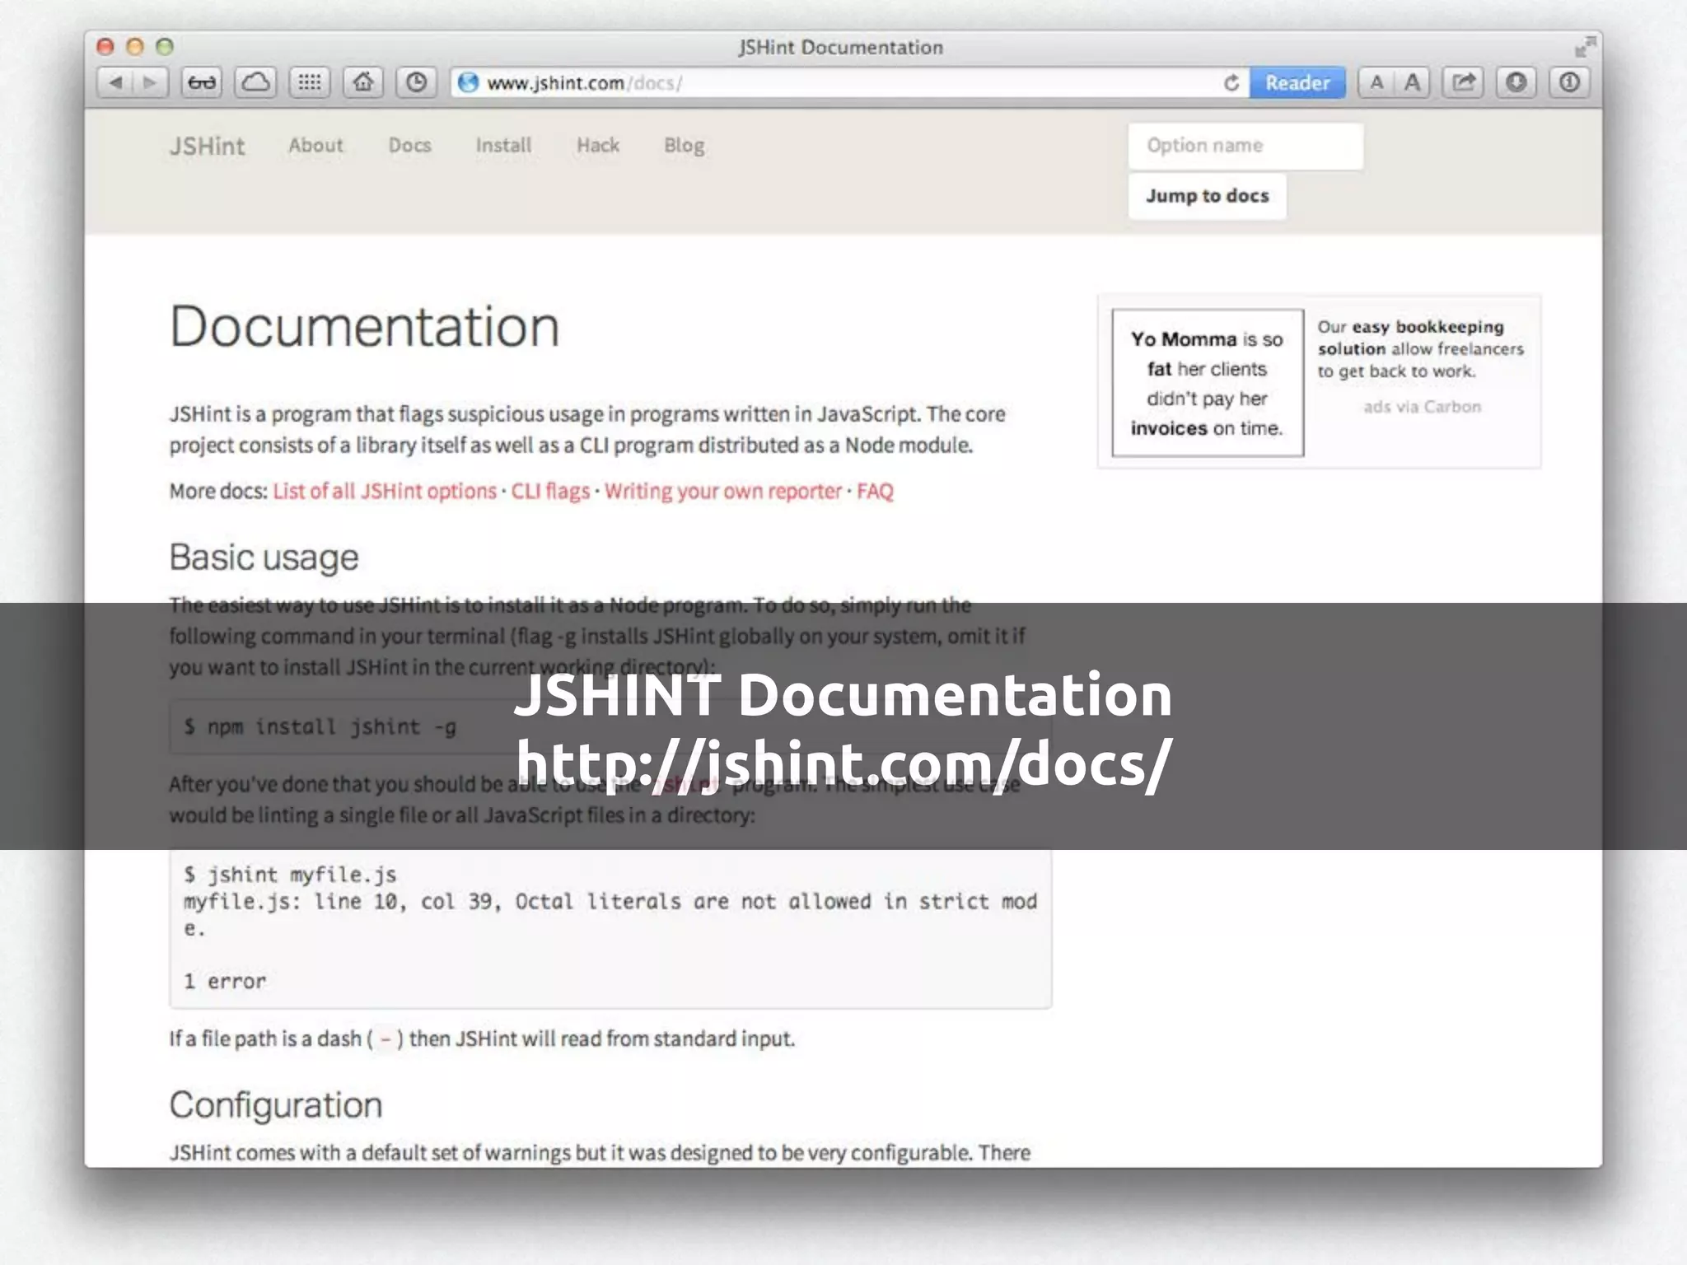Click the red close window button
This screenshot has height=1265, width=1687.
point(105,46)
